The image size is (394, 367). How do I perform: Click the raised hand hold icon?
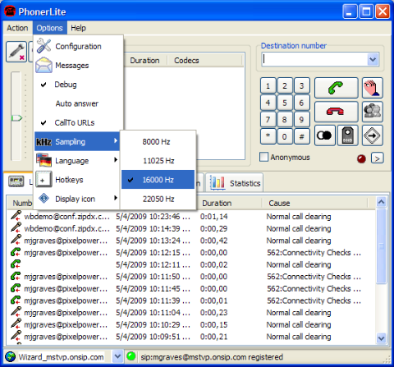[373, 88]
